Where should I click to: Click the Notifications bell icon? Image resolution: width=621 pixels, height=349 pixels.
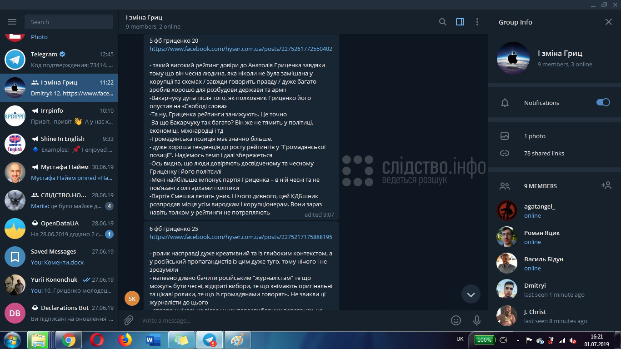pyautogui.click(x=505, y=103)
